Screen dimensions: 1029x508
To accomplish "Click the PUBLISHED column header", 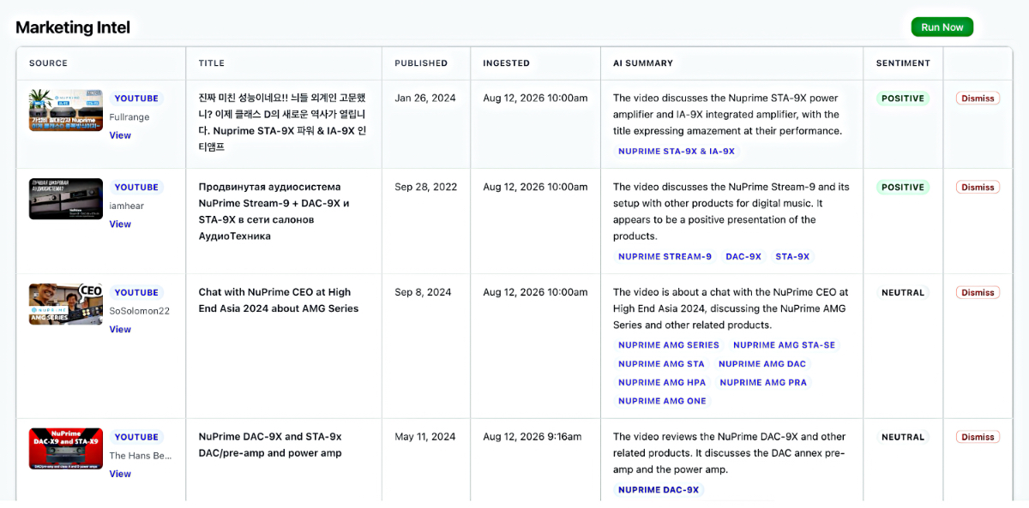I will click(421, 63).
